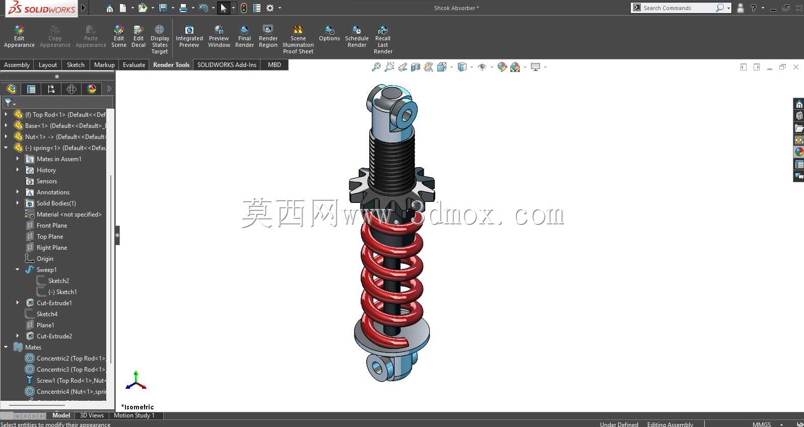Expand the Solid Bodies(1) folder
The height and width of the screenshot is (427, 804).
(x=18, y=203)
